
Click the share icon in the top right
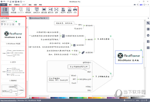point(137,4)
